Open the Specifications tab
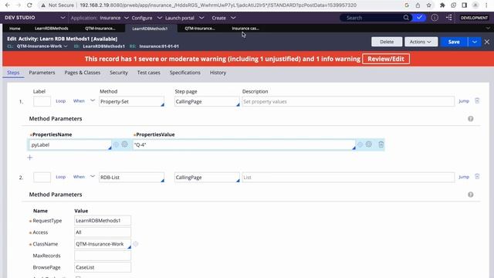494x278 pixels. click(185, 73)
